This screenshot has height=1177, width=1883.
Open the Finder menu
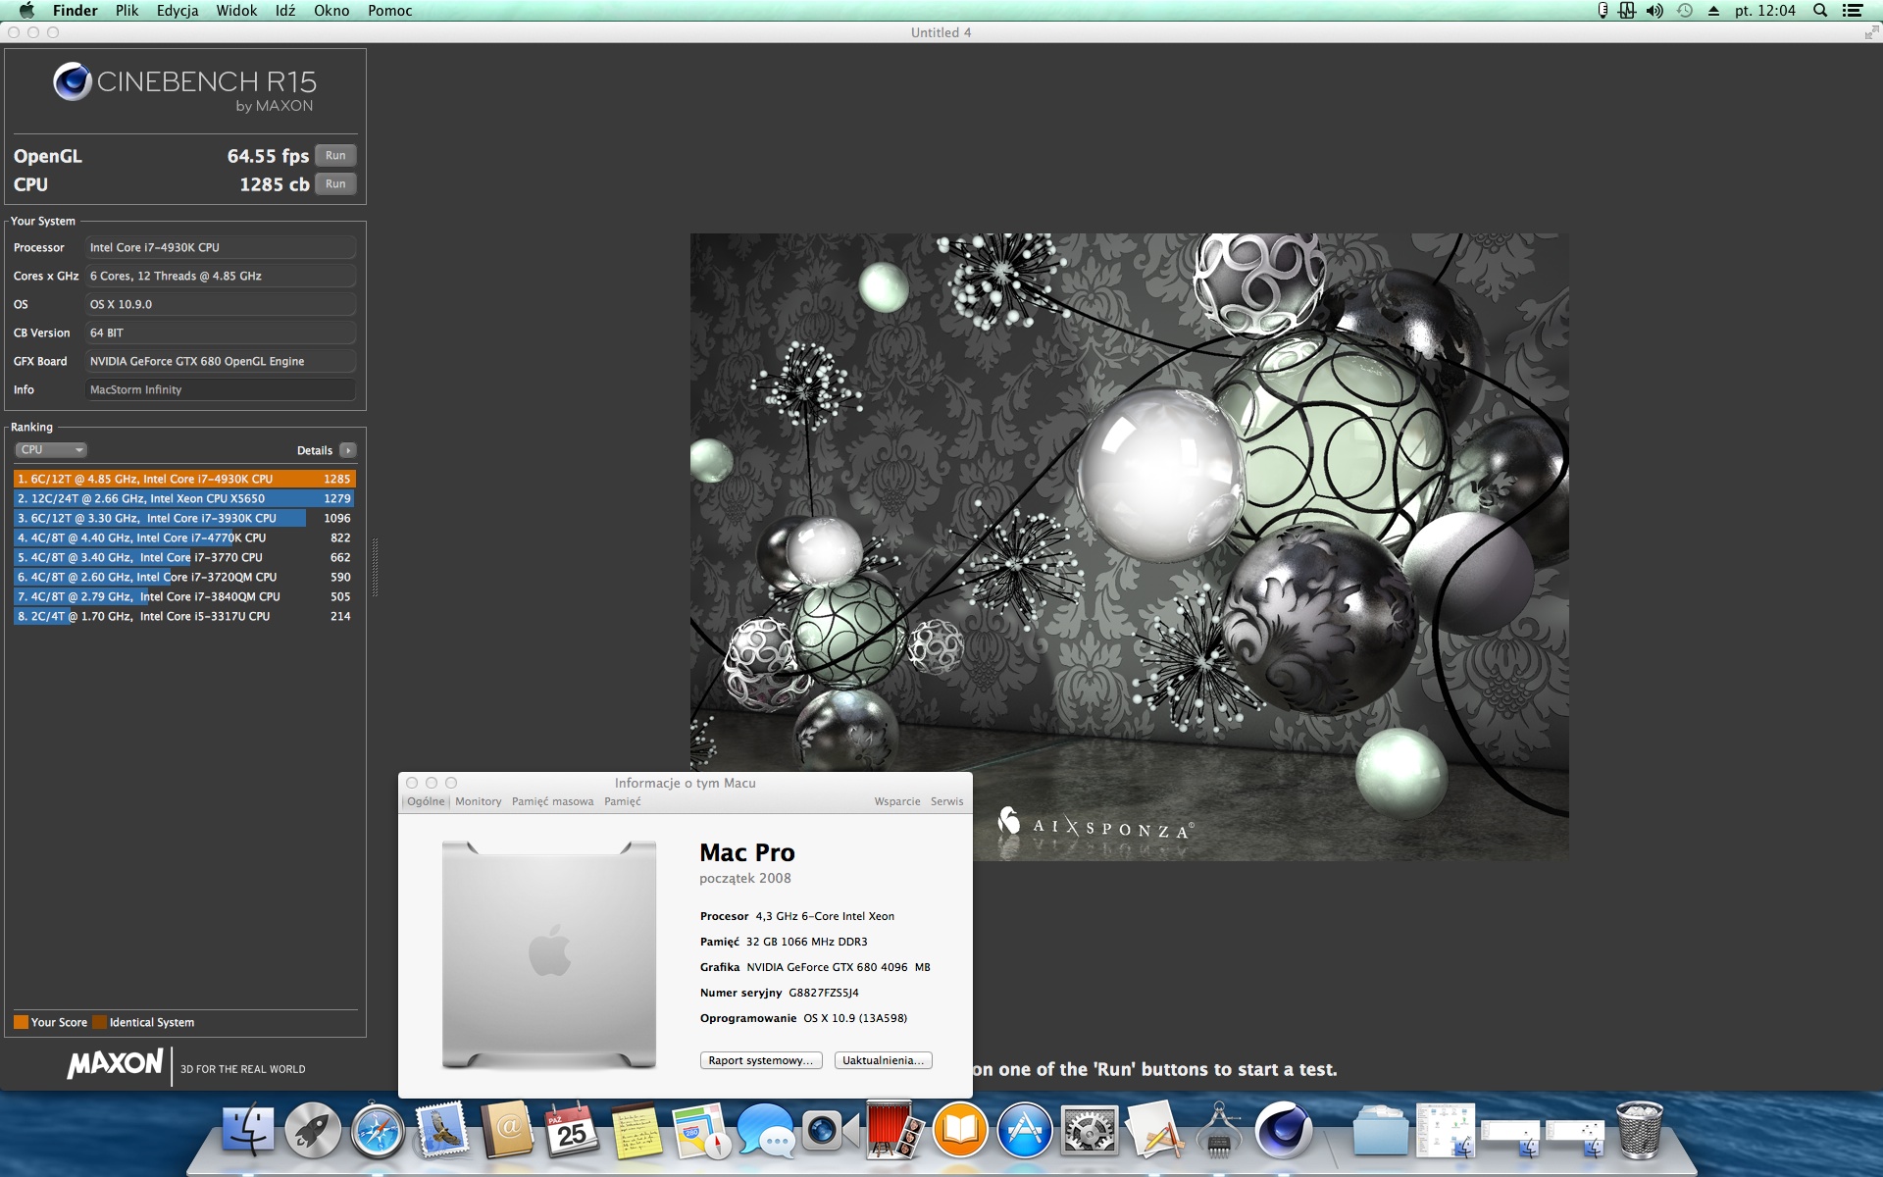pos(75,11)
